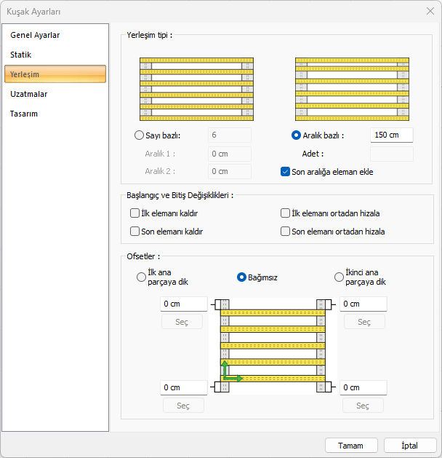Click the count-based layout diagram image

coord(196,88)
